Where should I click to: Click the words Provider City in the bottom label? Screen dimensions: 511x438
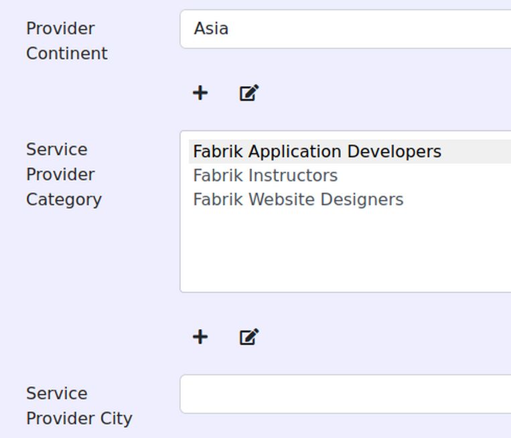click(79, 419)
